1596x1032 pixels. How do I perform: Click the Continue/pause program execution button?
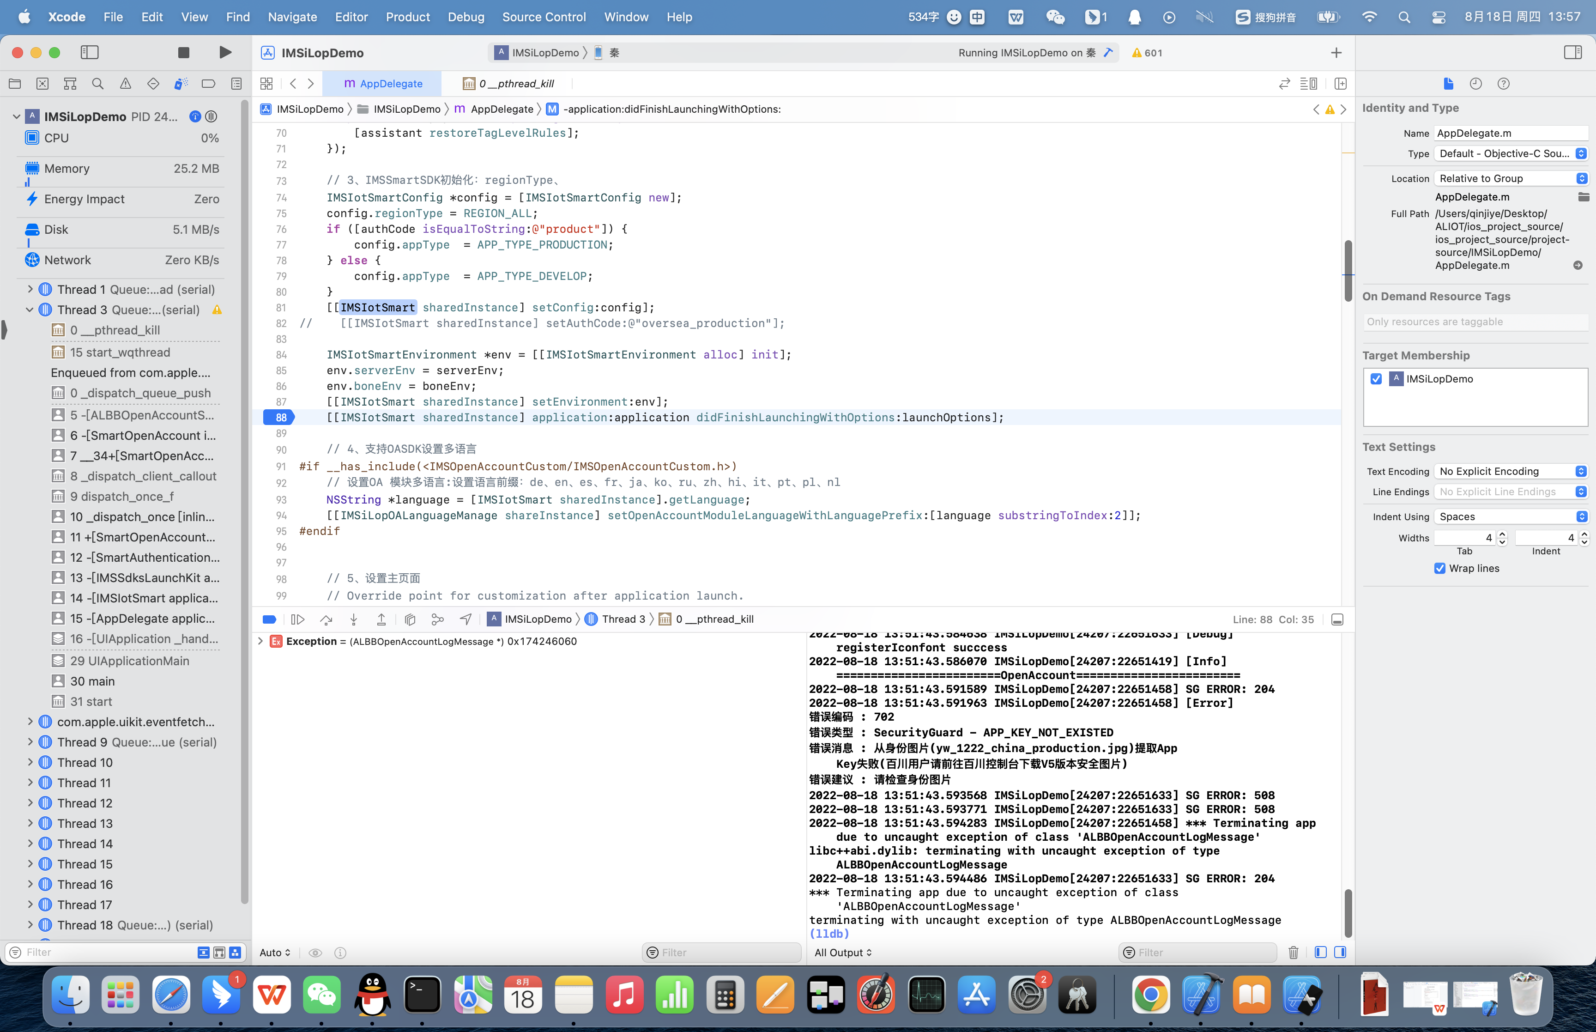click(298, 620)
